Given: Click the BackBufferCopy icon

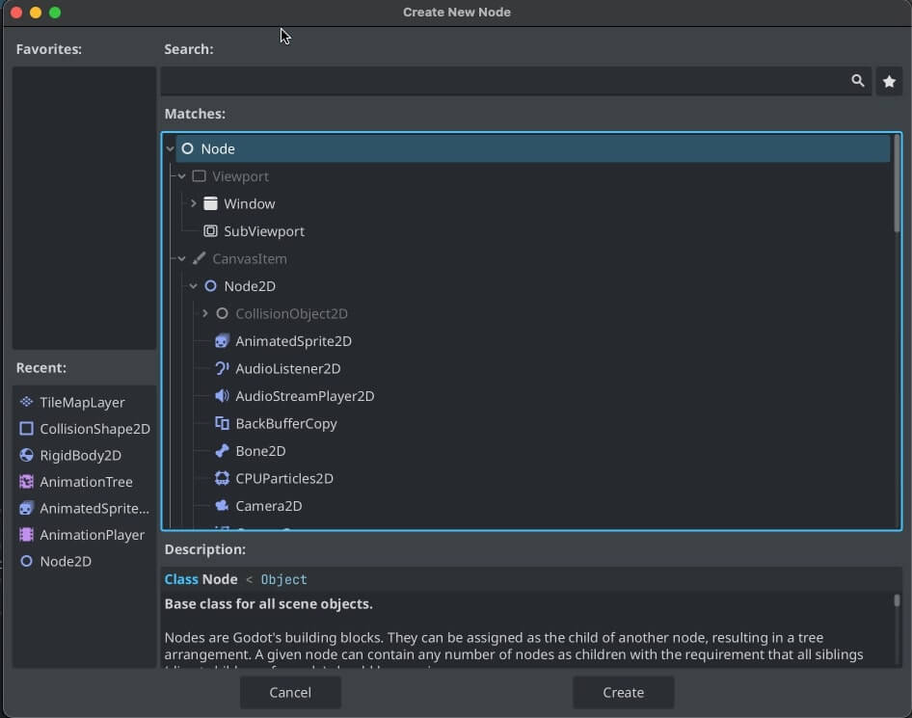Looking at the screenshot, I should click(222, 423).
